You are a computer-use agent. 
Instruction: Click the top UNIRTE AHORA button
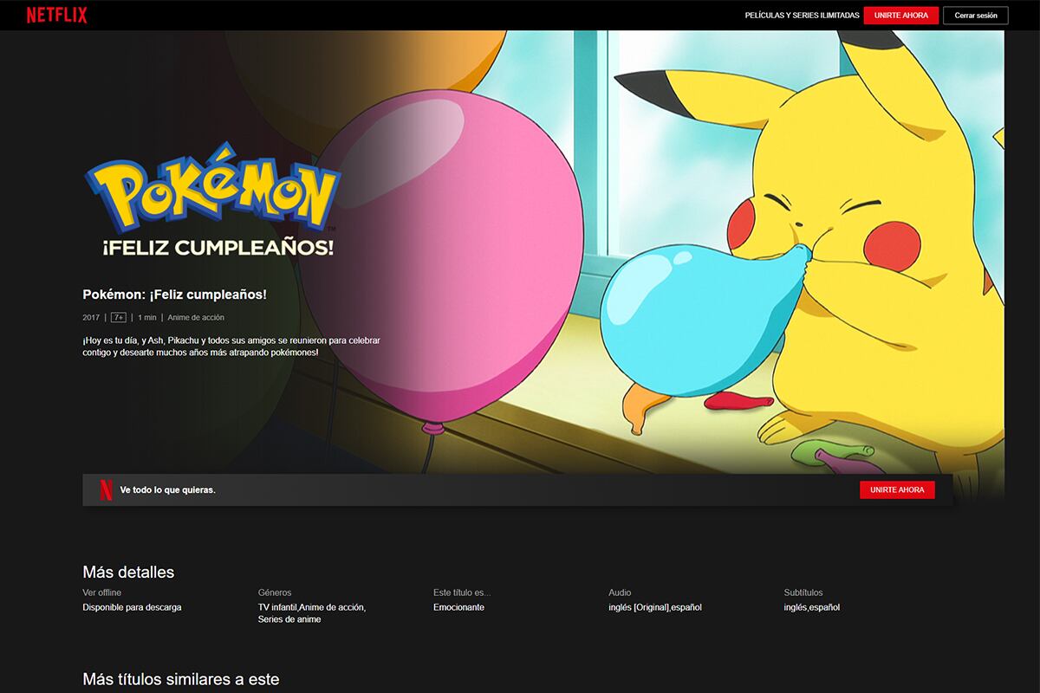(x=901, y=15)
